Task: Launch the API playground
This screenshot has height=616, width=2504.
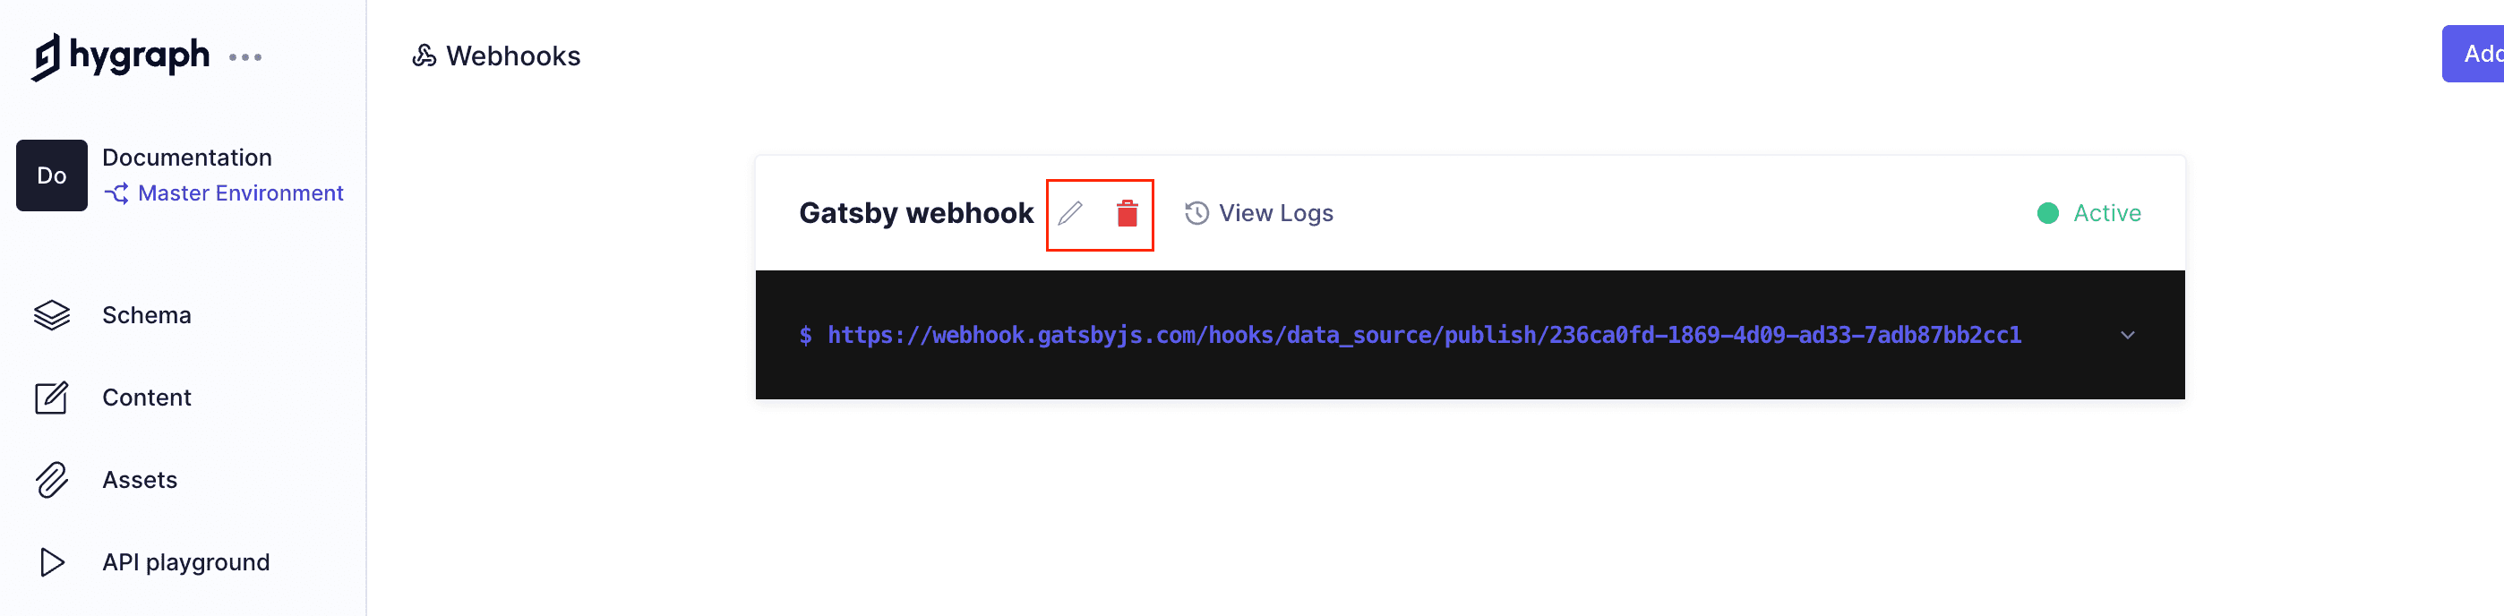Action: pyautogui.click(x=185, y=561)
